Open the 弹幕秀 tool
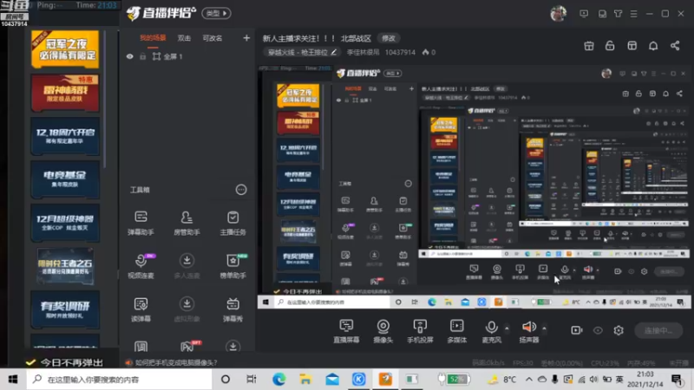Image resolution: width=694 pixels, height=390 pixels. tap(232, 309)
